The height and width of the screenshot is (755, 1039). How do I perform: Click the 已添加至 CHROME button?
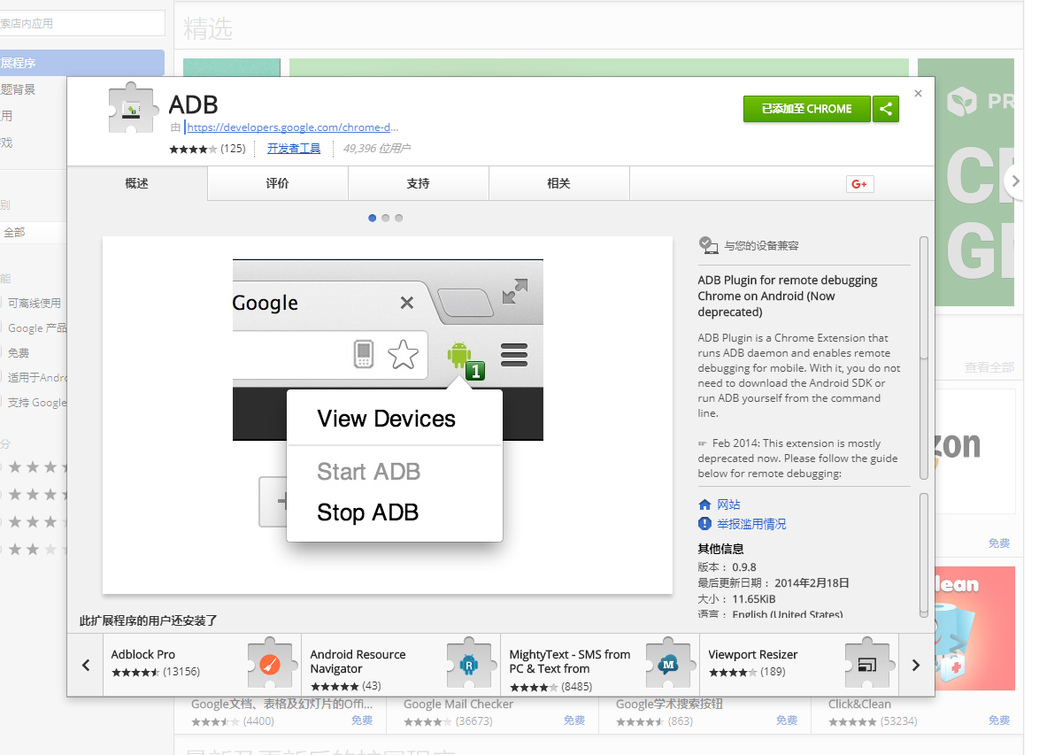pos(806,109)
